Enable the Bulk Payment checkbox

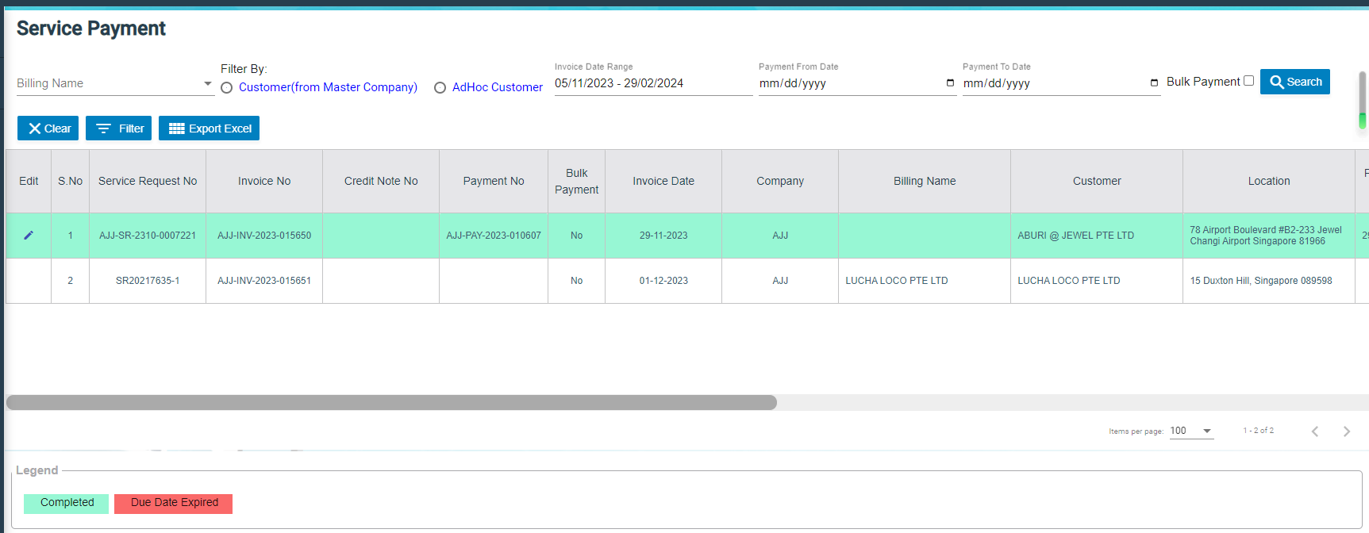click(1248, 81)
